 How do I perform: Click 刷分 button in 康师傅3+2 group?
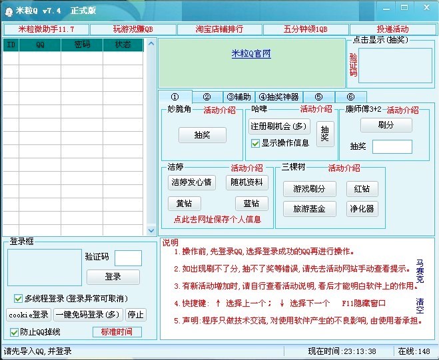386,124
